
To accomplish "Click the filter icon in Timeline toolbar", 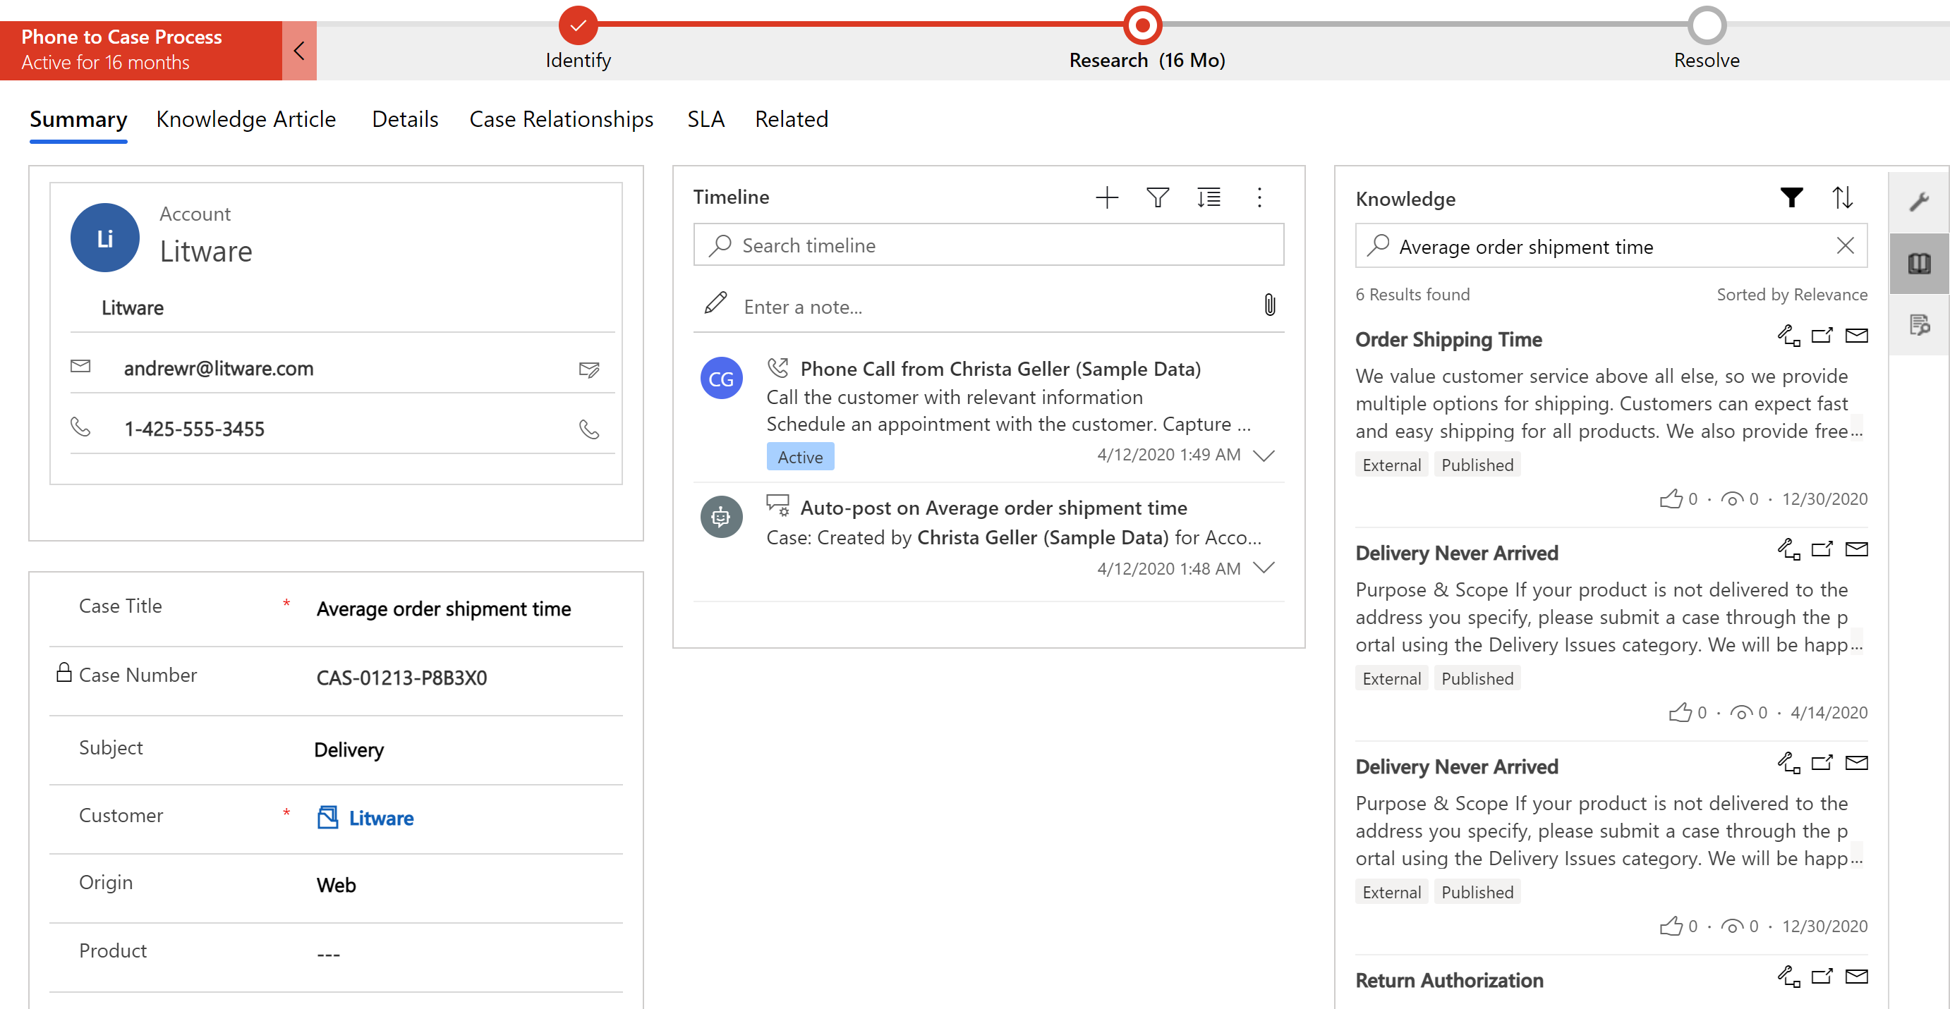I will pos(1156,197).
